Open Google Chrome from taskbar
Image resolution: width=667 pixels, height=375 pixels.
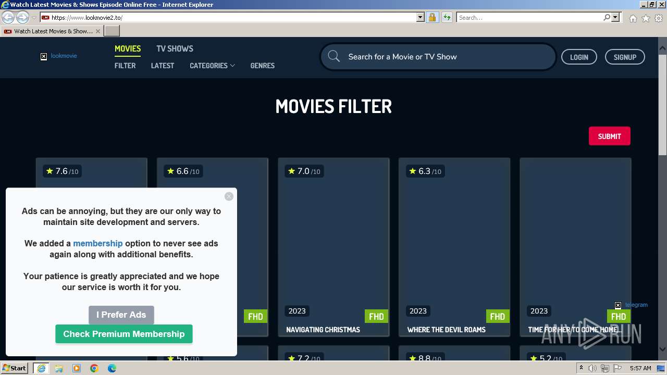94,368
